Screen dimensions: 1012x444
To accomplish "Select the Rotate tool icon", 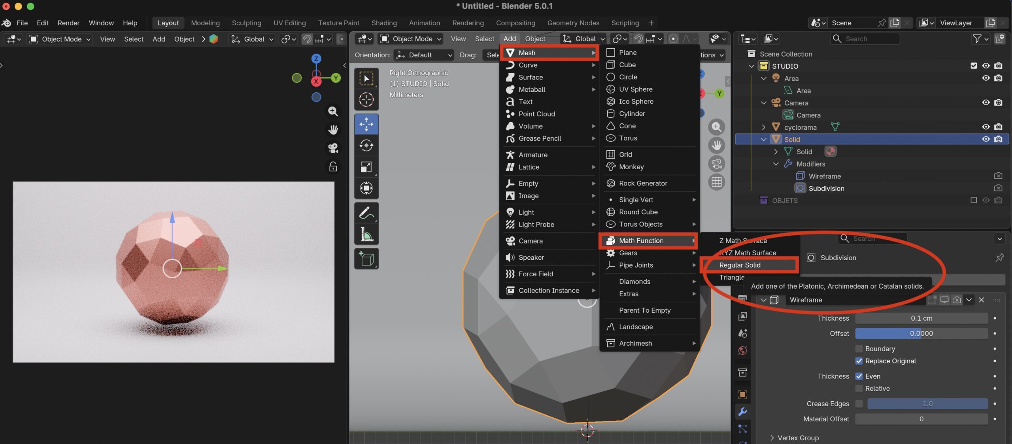I will click(366, 145).
